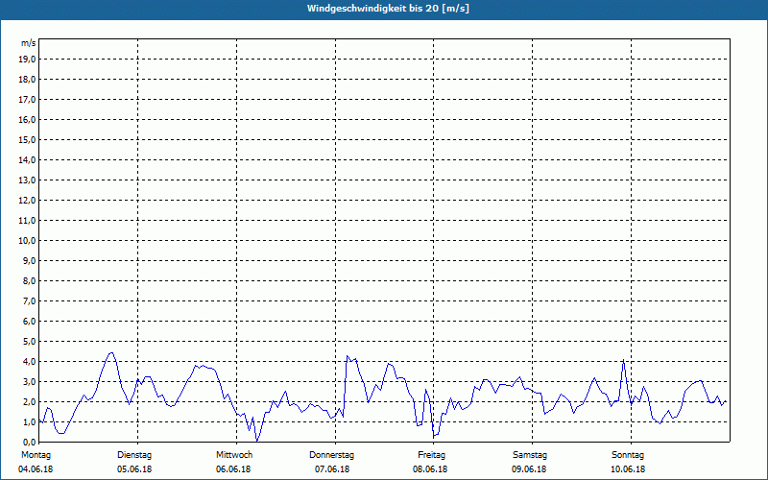Select the '9,0' y-axis value
Image resolution: width=768 pixels, height=480 pixels.
30,260
